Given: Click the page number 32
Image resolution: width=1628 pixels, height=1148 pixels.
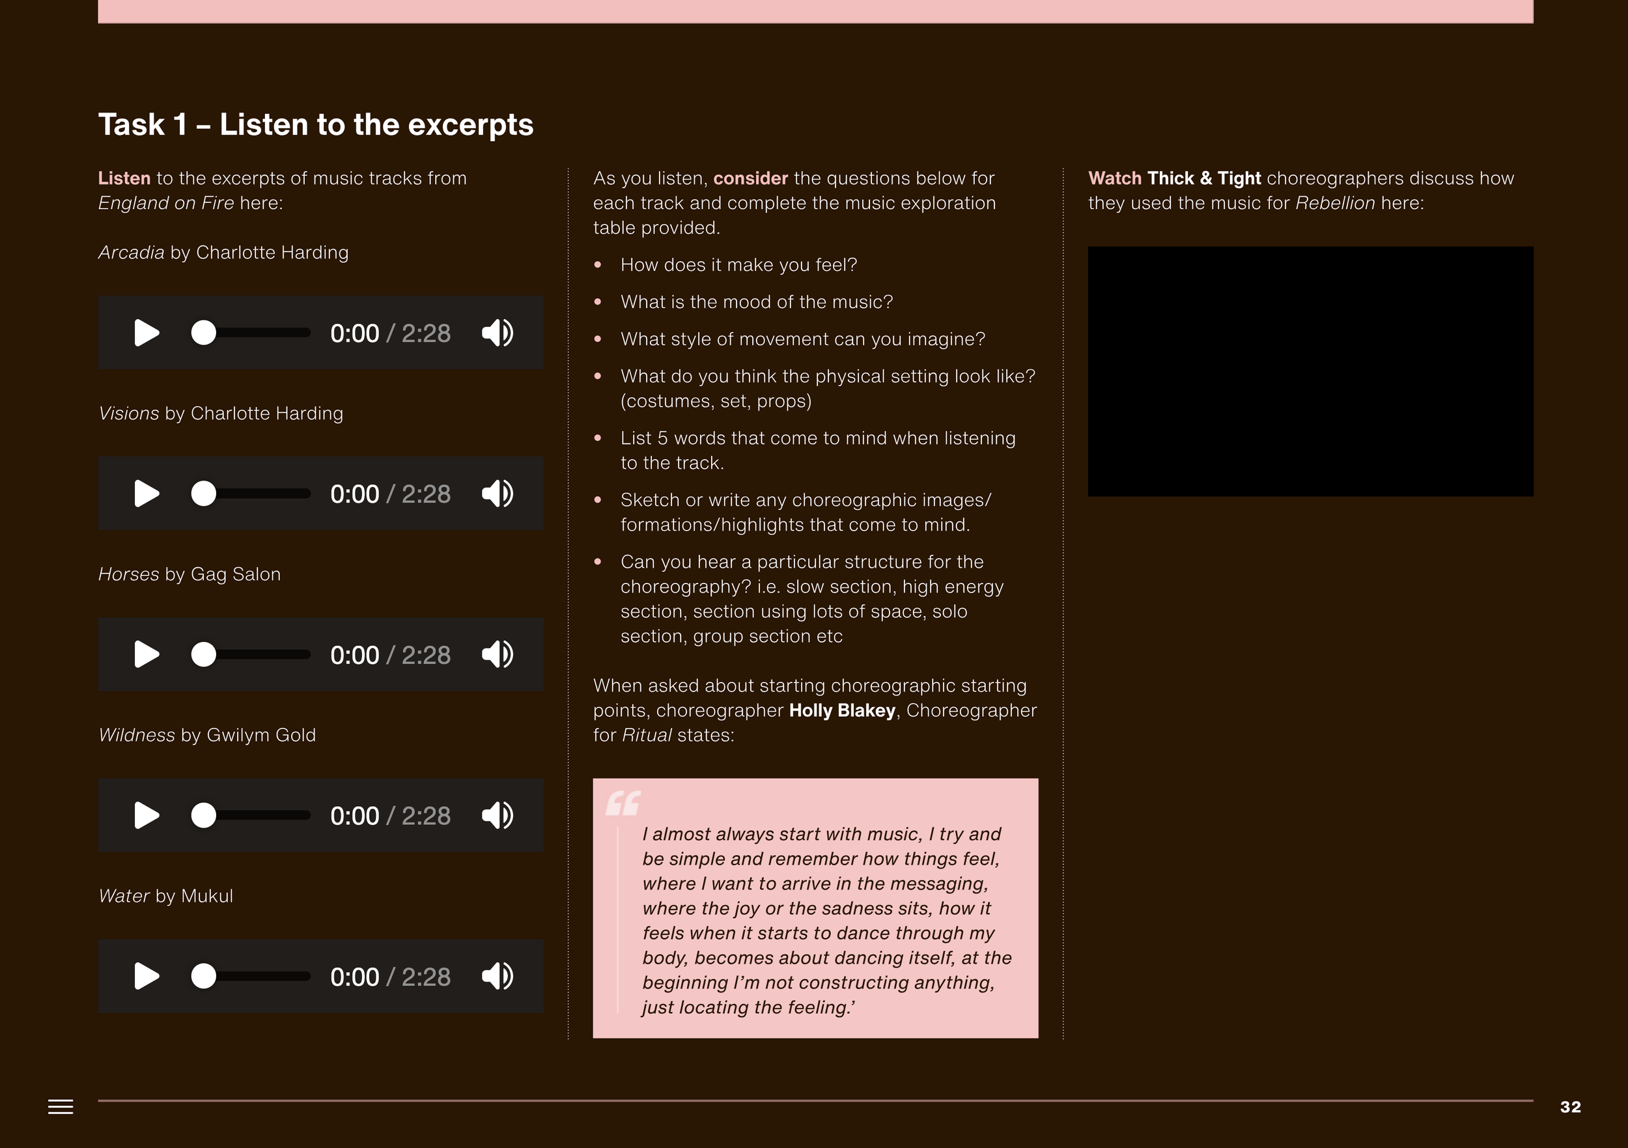Looking at the screenshot, I should [x=1571, y=1107].
